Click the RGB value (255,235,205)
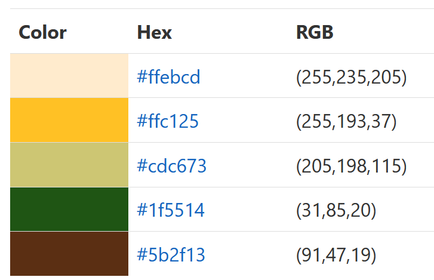Viewport: 434px width, 280px height. (x=351, y=77)
